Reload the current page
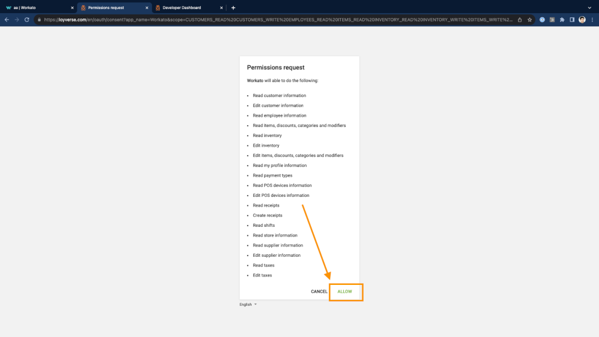Screen dimensions: 599x337 (x=27, y=20)
